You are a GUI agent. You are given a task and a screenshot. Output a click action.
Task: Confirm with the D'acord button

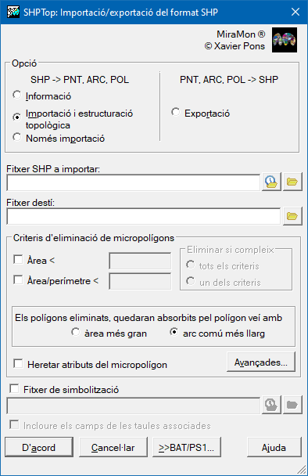tap(39, 447)
